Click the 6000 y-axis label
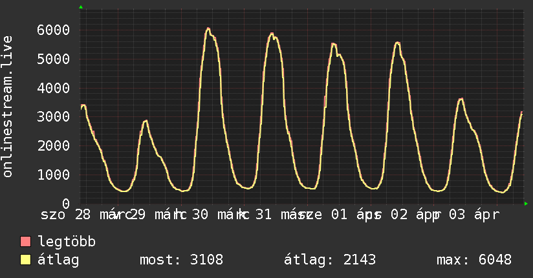Viewport: 533px width, 278px height. pos(53,30)
